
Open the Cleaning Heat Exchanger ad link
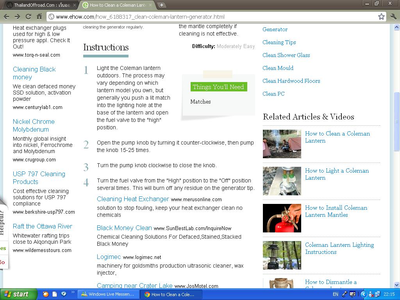133,199
